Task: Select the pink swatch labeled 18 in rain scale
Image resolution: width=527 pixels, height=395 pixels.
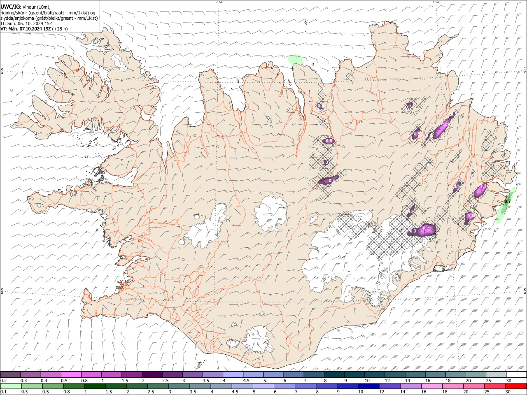Action: coord(452,386)
